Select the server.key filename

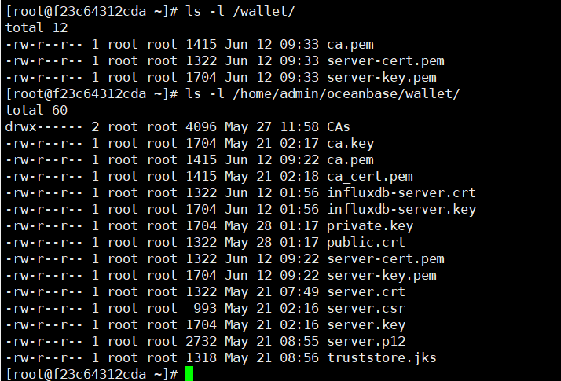tap(366, 325)
